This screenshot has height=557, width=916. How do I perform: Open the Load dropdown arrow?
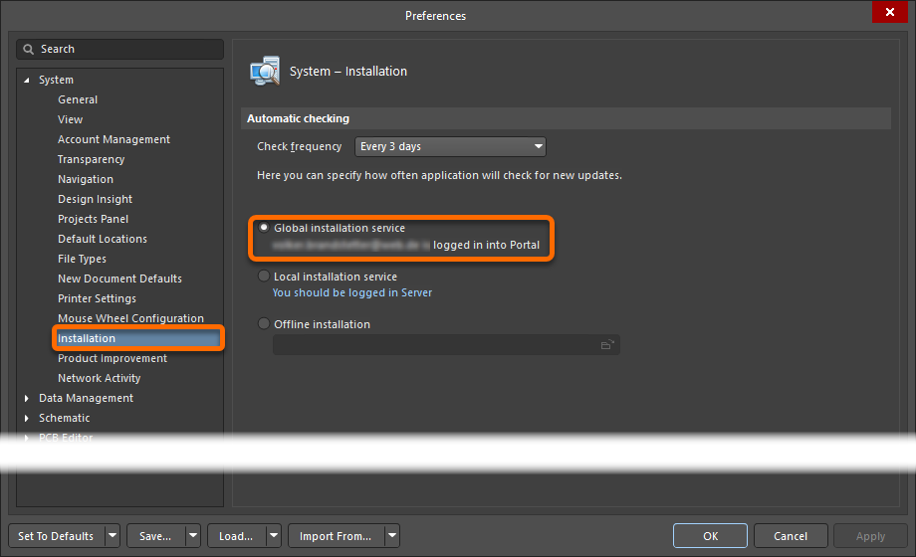(x=274, y=535)
